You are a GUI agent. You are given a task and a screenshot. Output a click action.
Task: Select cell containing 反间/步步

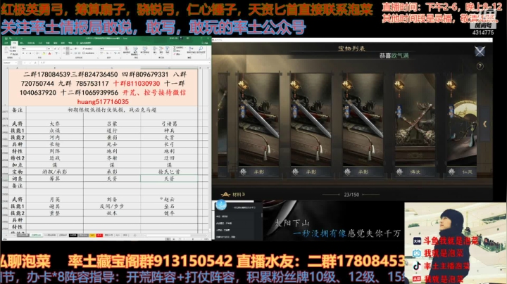pos(112,206)
